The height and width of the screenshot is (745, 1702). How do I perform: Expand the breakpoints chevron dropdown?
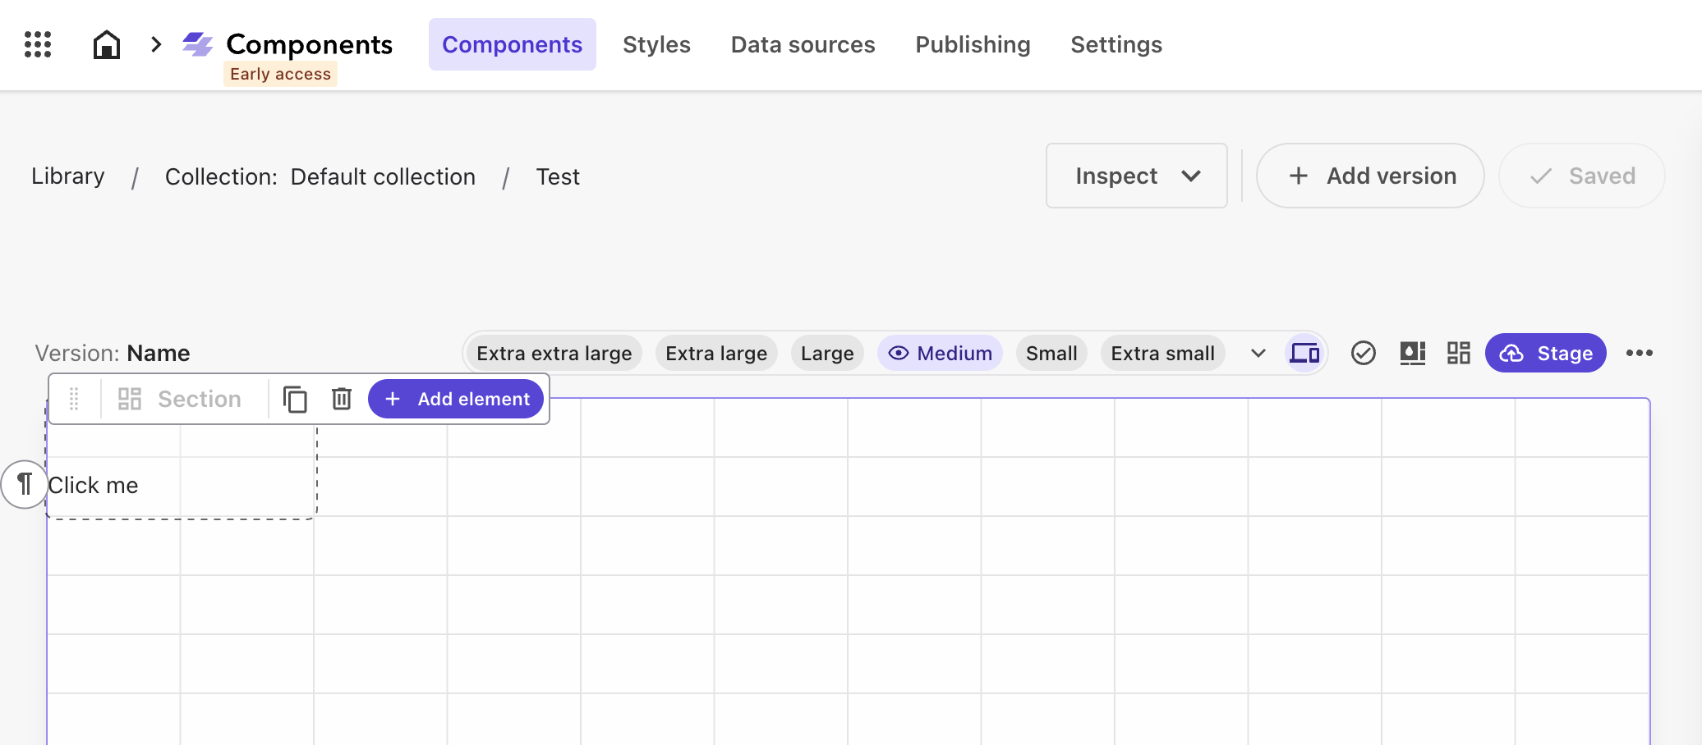pyautogui.click(x=1258, y=353)
